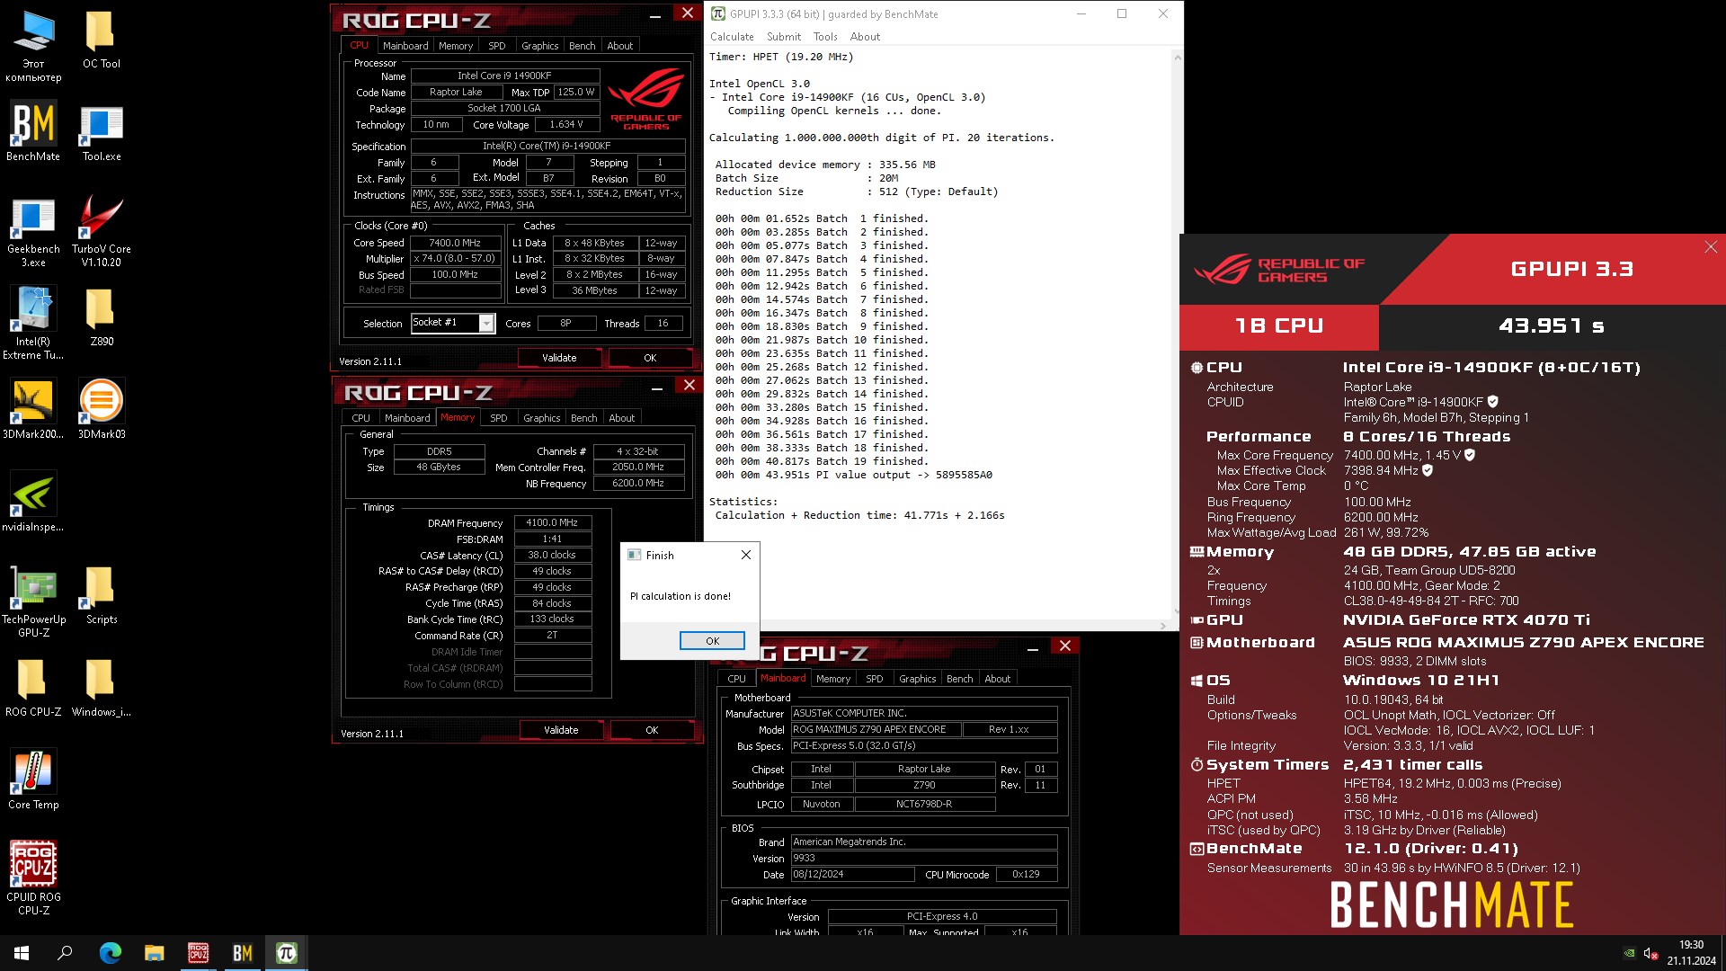Click Validate in CPU tab window
This screenshot has height=971, width=1726.
point(559,358)
